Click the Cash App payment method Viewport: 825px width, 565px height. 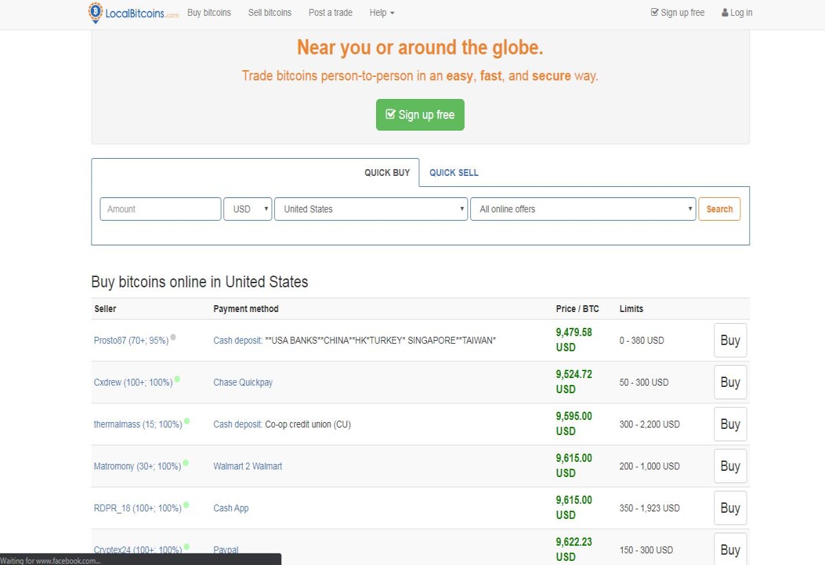click(231, 508)
